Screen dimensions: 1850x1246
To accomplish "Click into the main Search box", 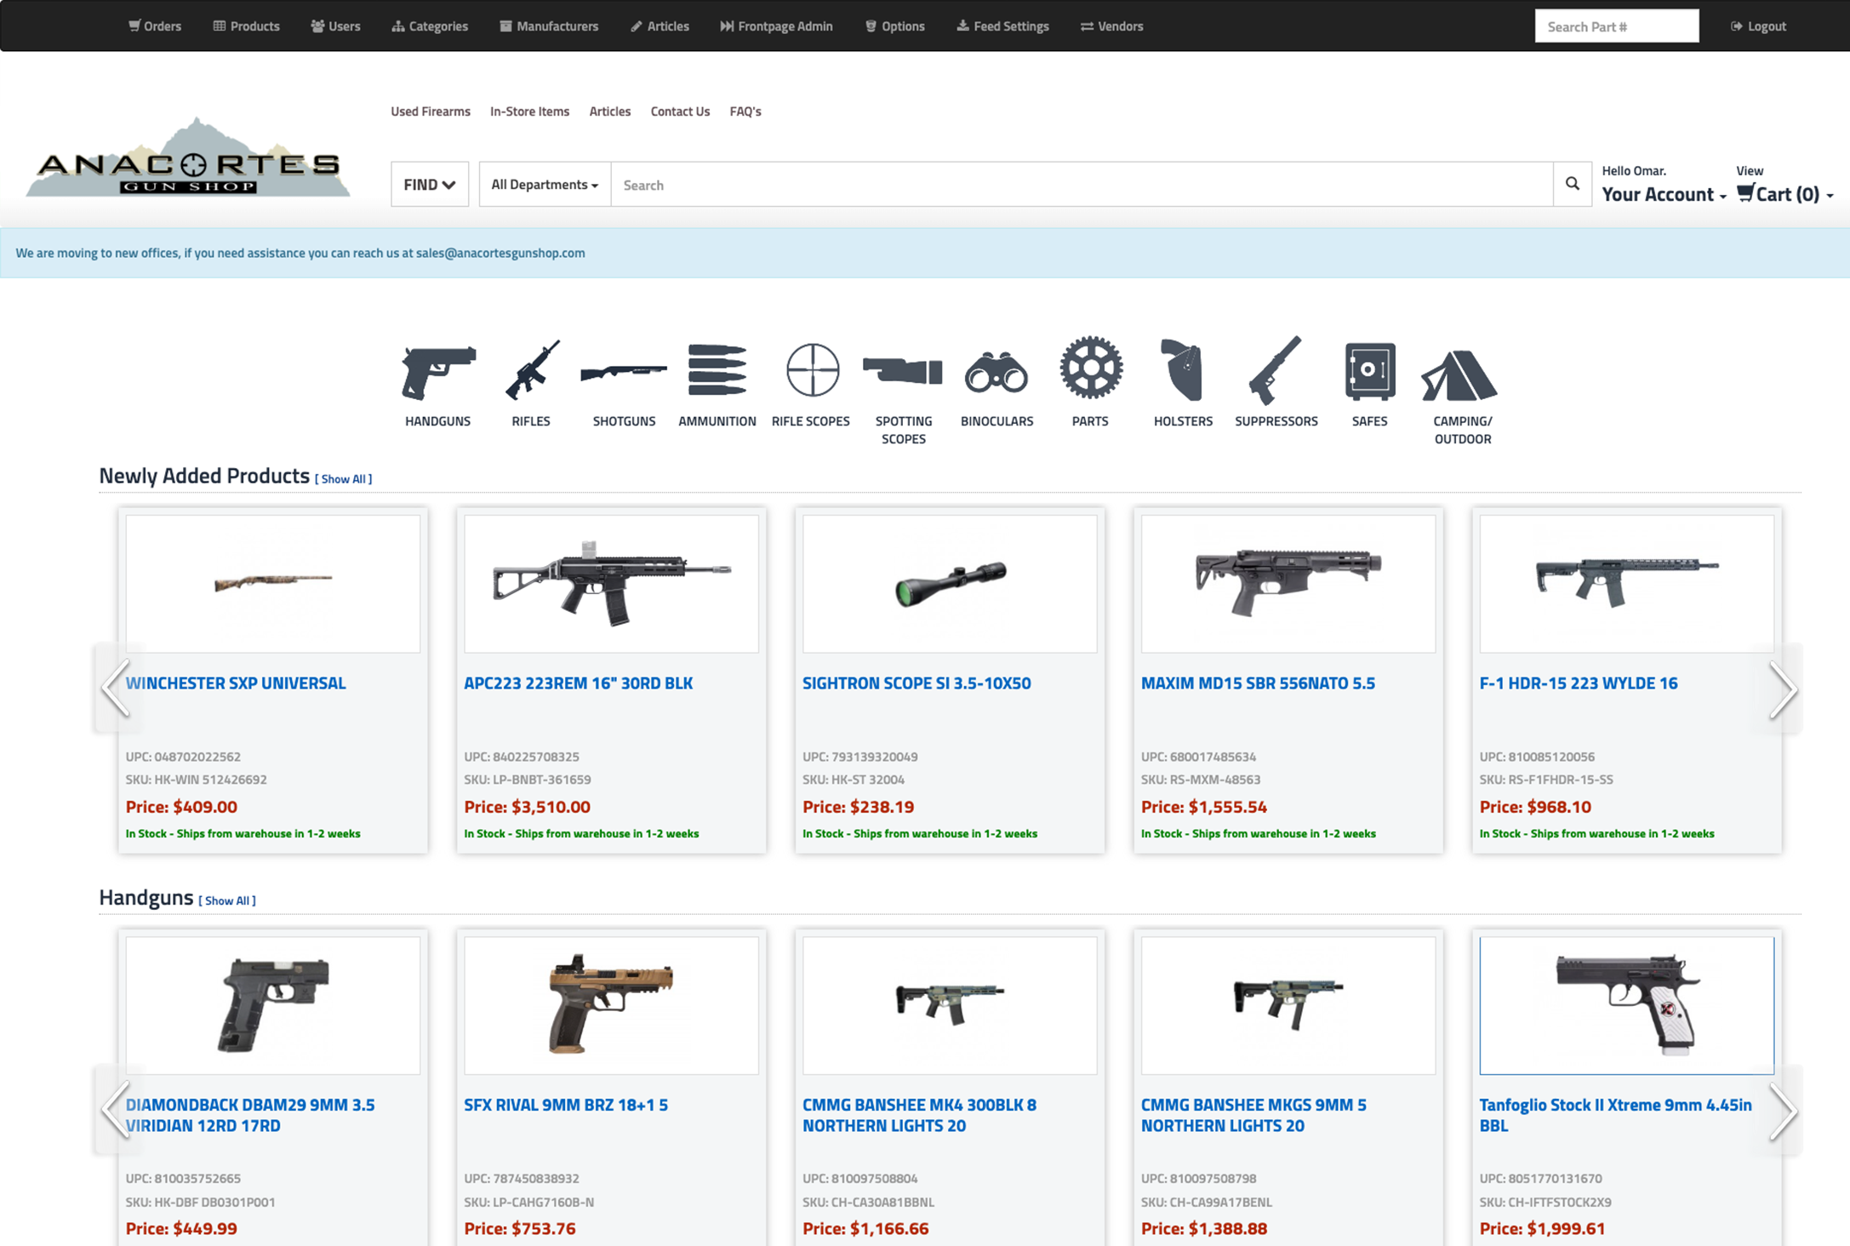I will tap(1082, 184).
